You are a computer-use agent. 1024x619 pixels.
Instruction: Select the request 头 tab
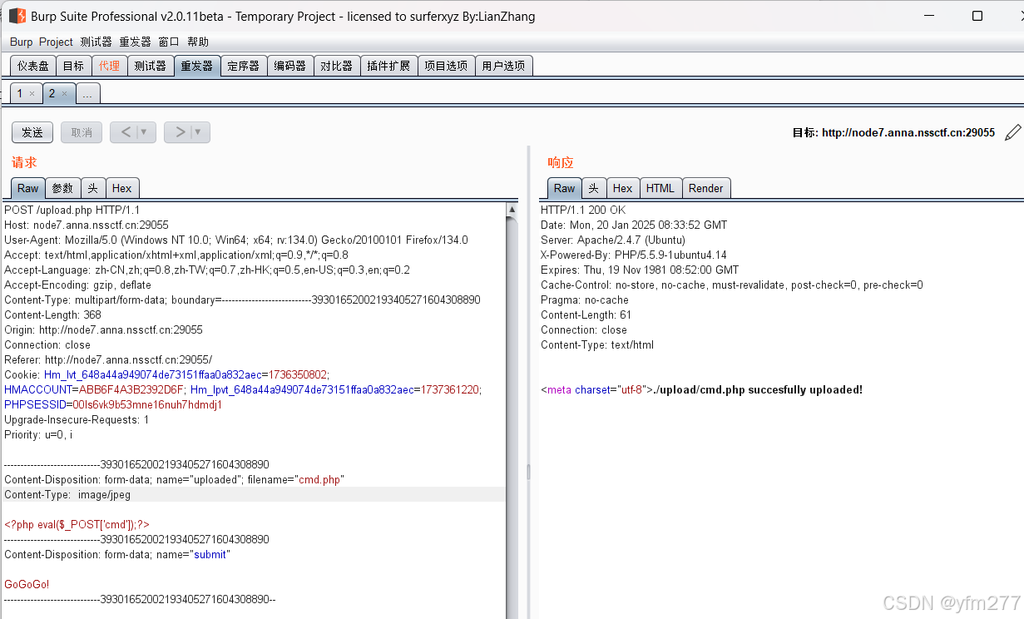click(x=93, y=188)
